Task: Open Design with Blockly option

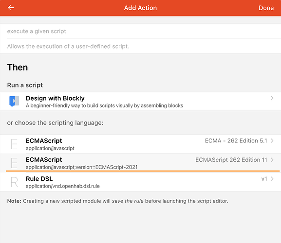Action: pyautogui.click(x=140, y=102)
